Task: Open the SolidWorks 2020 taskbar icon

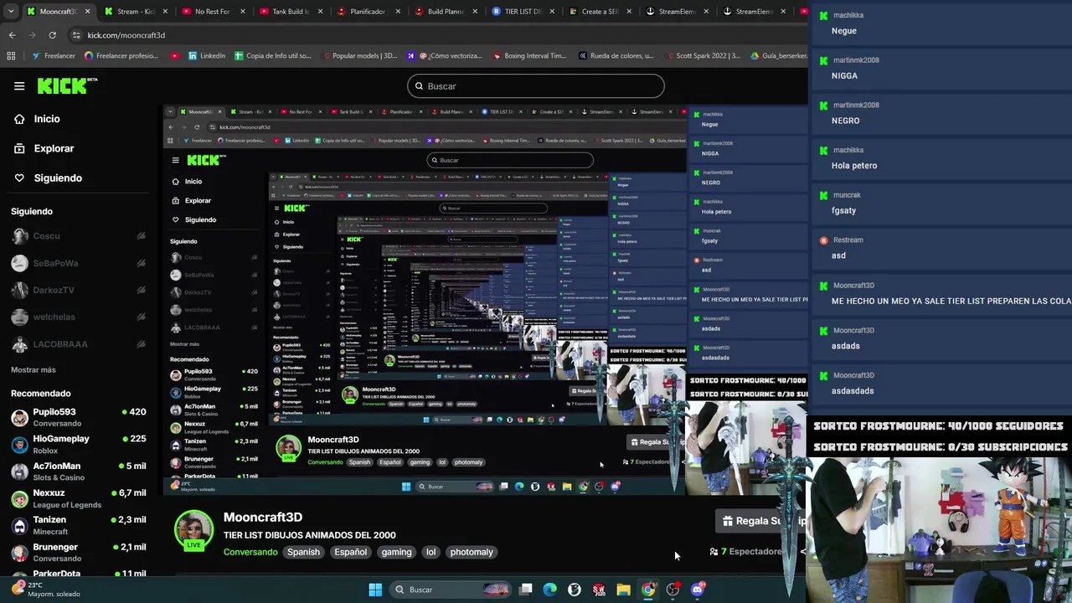Action: [x=599, y=590]
